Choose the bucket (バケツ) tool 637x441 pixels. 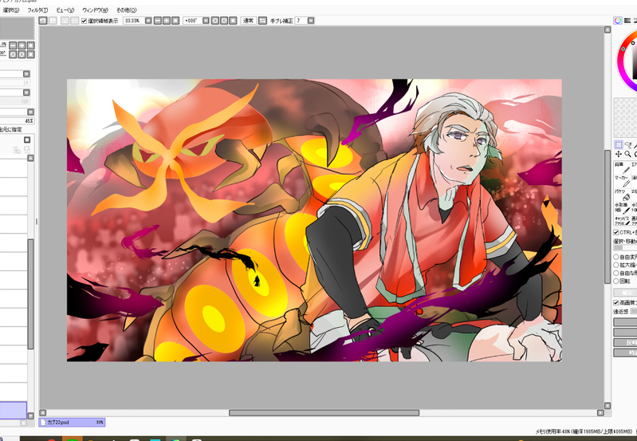(622, 195)
